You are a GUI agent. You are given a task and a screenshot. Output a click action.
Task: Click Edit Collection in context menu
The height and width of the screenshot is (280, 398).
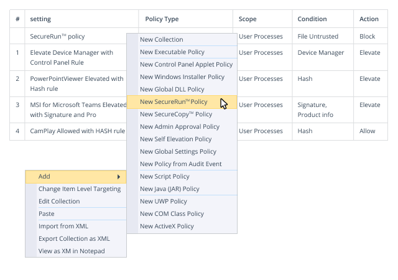pyautogui.click(x=59, y=202)
